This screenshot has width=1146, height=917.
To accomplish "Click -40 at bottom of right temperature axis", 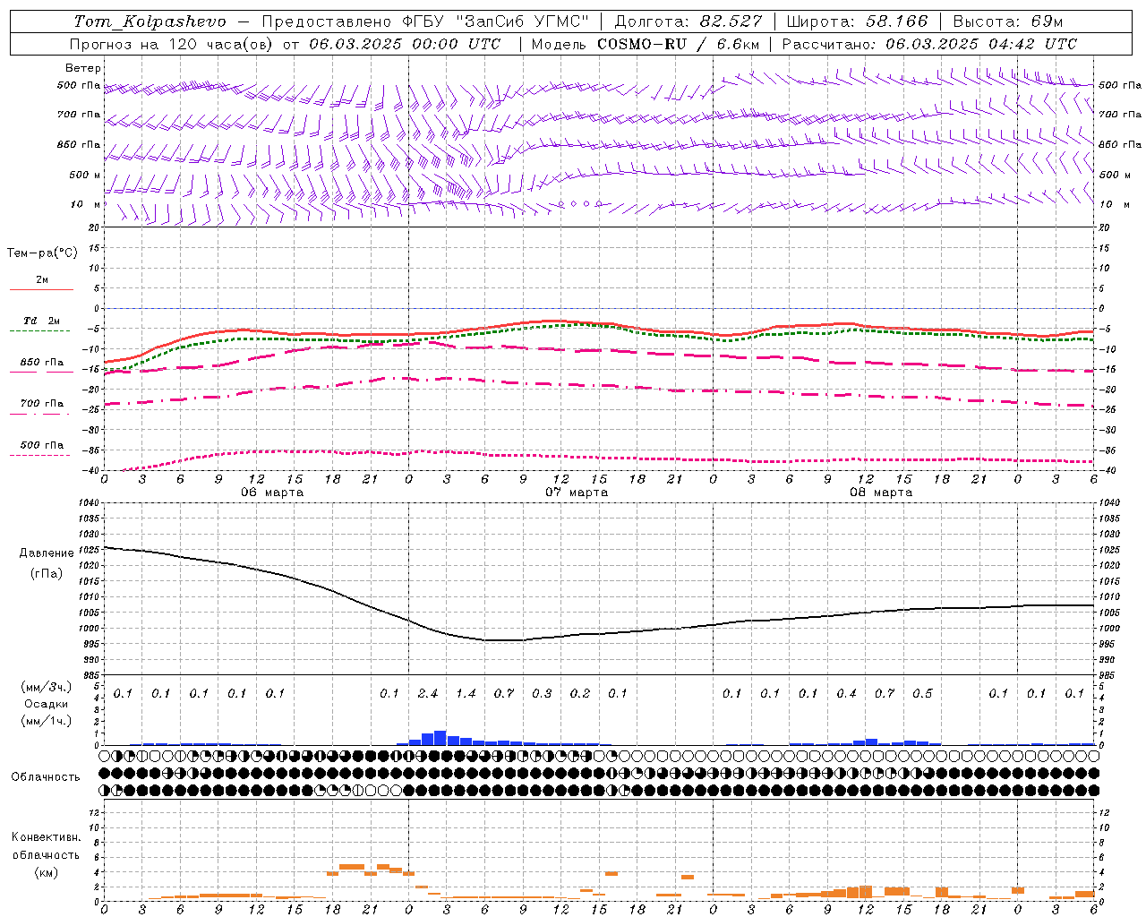I will [1108, 471].
